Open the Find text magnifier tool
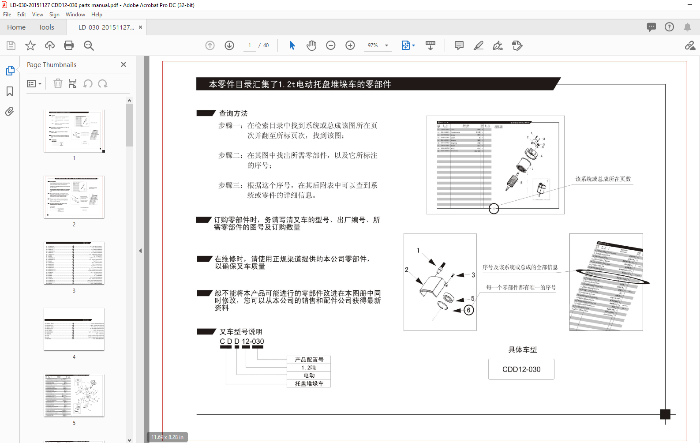The height and width of the screenshot is (443, 700). point(89,45)
